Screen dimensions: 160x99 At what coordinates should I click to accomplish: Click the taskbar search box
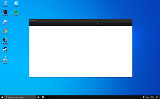(x=20, y=97)
